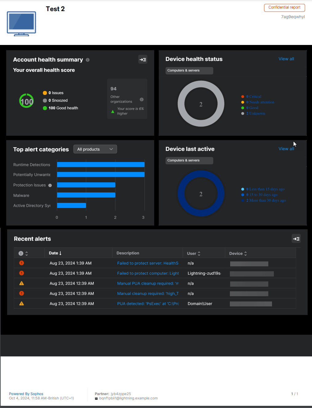312x408 pixels.
Task: Click the 100 health score gauge
Action: [26, 101]
